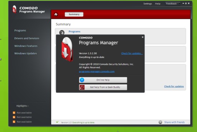Open the first Not available RSS feed icon
Viewport: 197px width, 132px height.
(x=14, y=113)
